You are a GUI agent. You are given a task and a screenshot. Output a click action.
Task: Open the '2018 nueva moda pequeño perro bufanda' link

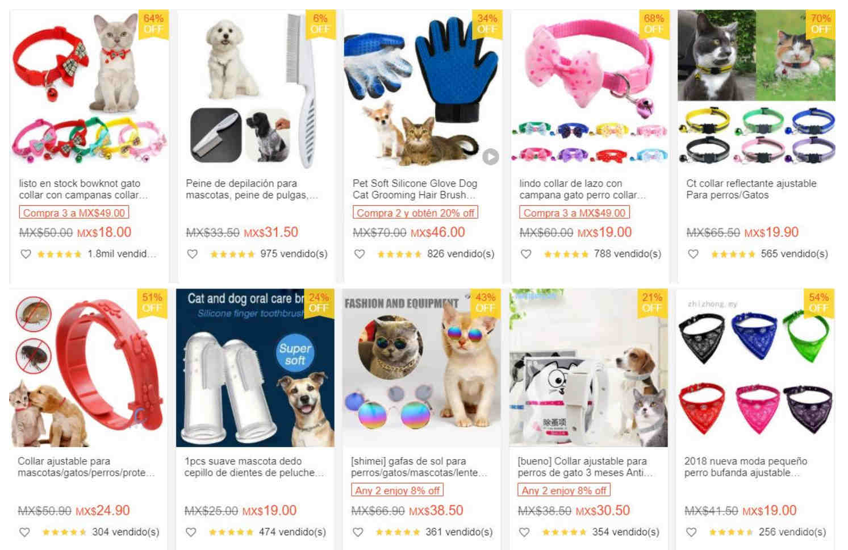[745, 466]
